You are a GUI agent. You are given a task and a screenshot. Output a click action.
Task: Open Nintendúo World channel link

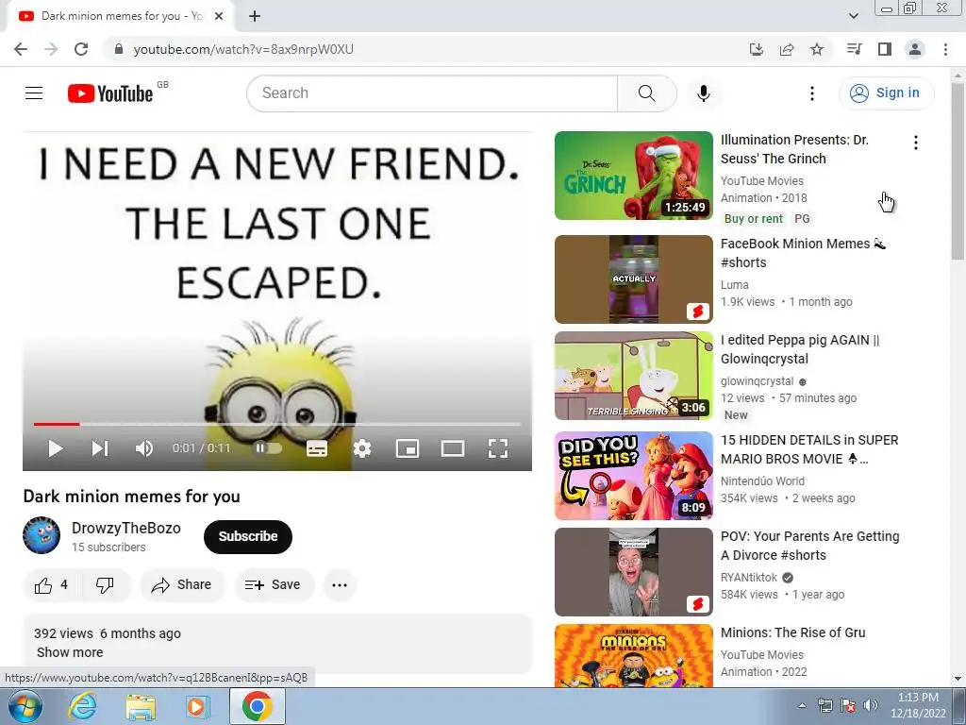762,481
